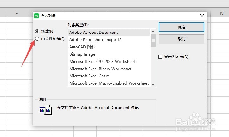Select Microsoft Excel Macro-Enabled Worksheet
The height and width of the screenshot is (137, 229).
point(109,83)
